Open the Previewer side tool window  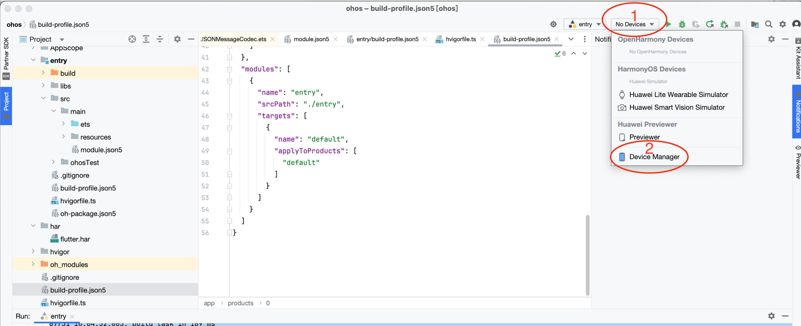tap(797, 162)
